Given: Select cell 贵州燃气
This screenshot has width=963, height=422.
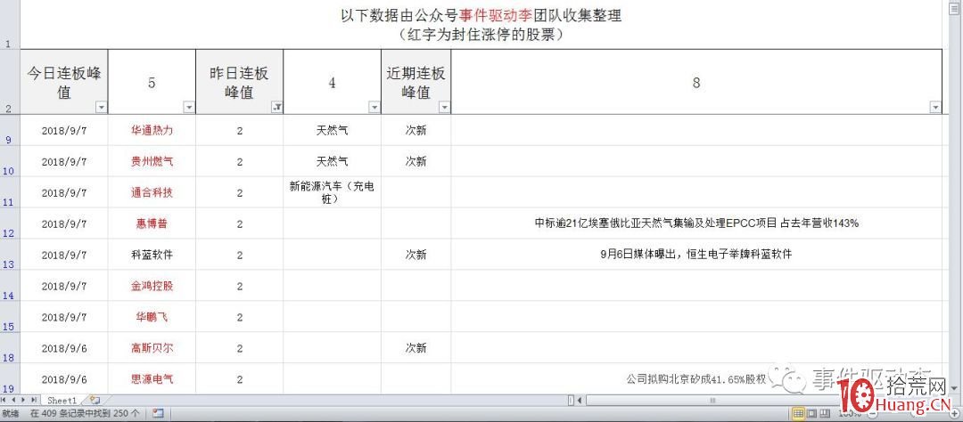Looking at the screenshot, I should [x=152, y=161].
